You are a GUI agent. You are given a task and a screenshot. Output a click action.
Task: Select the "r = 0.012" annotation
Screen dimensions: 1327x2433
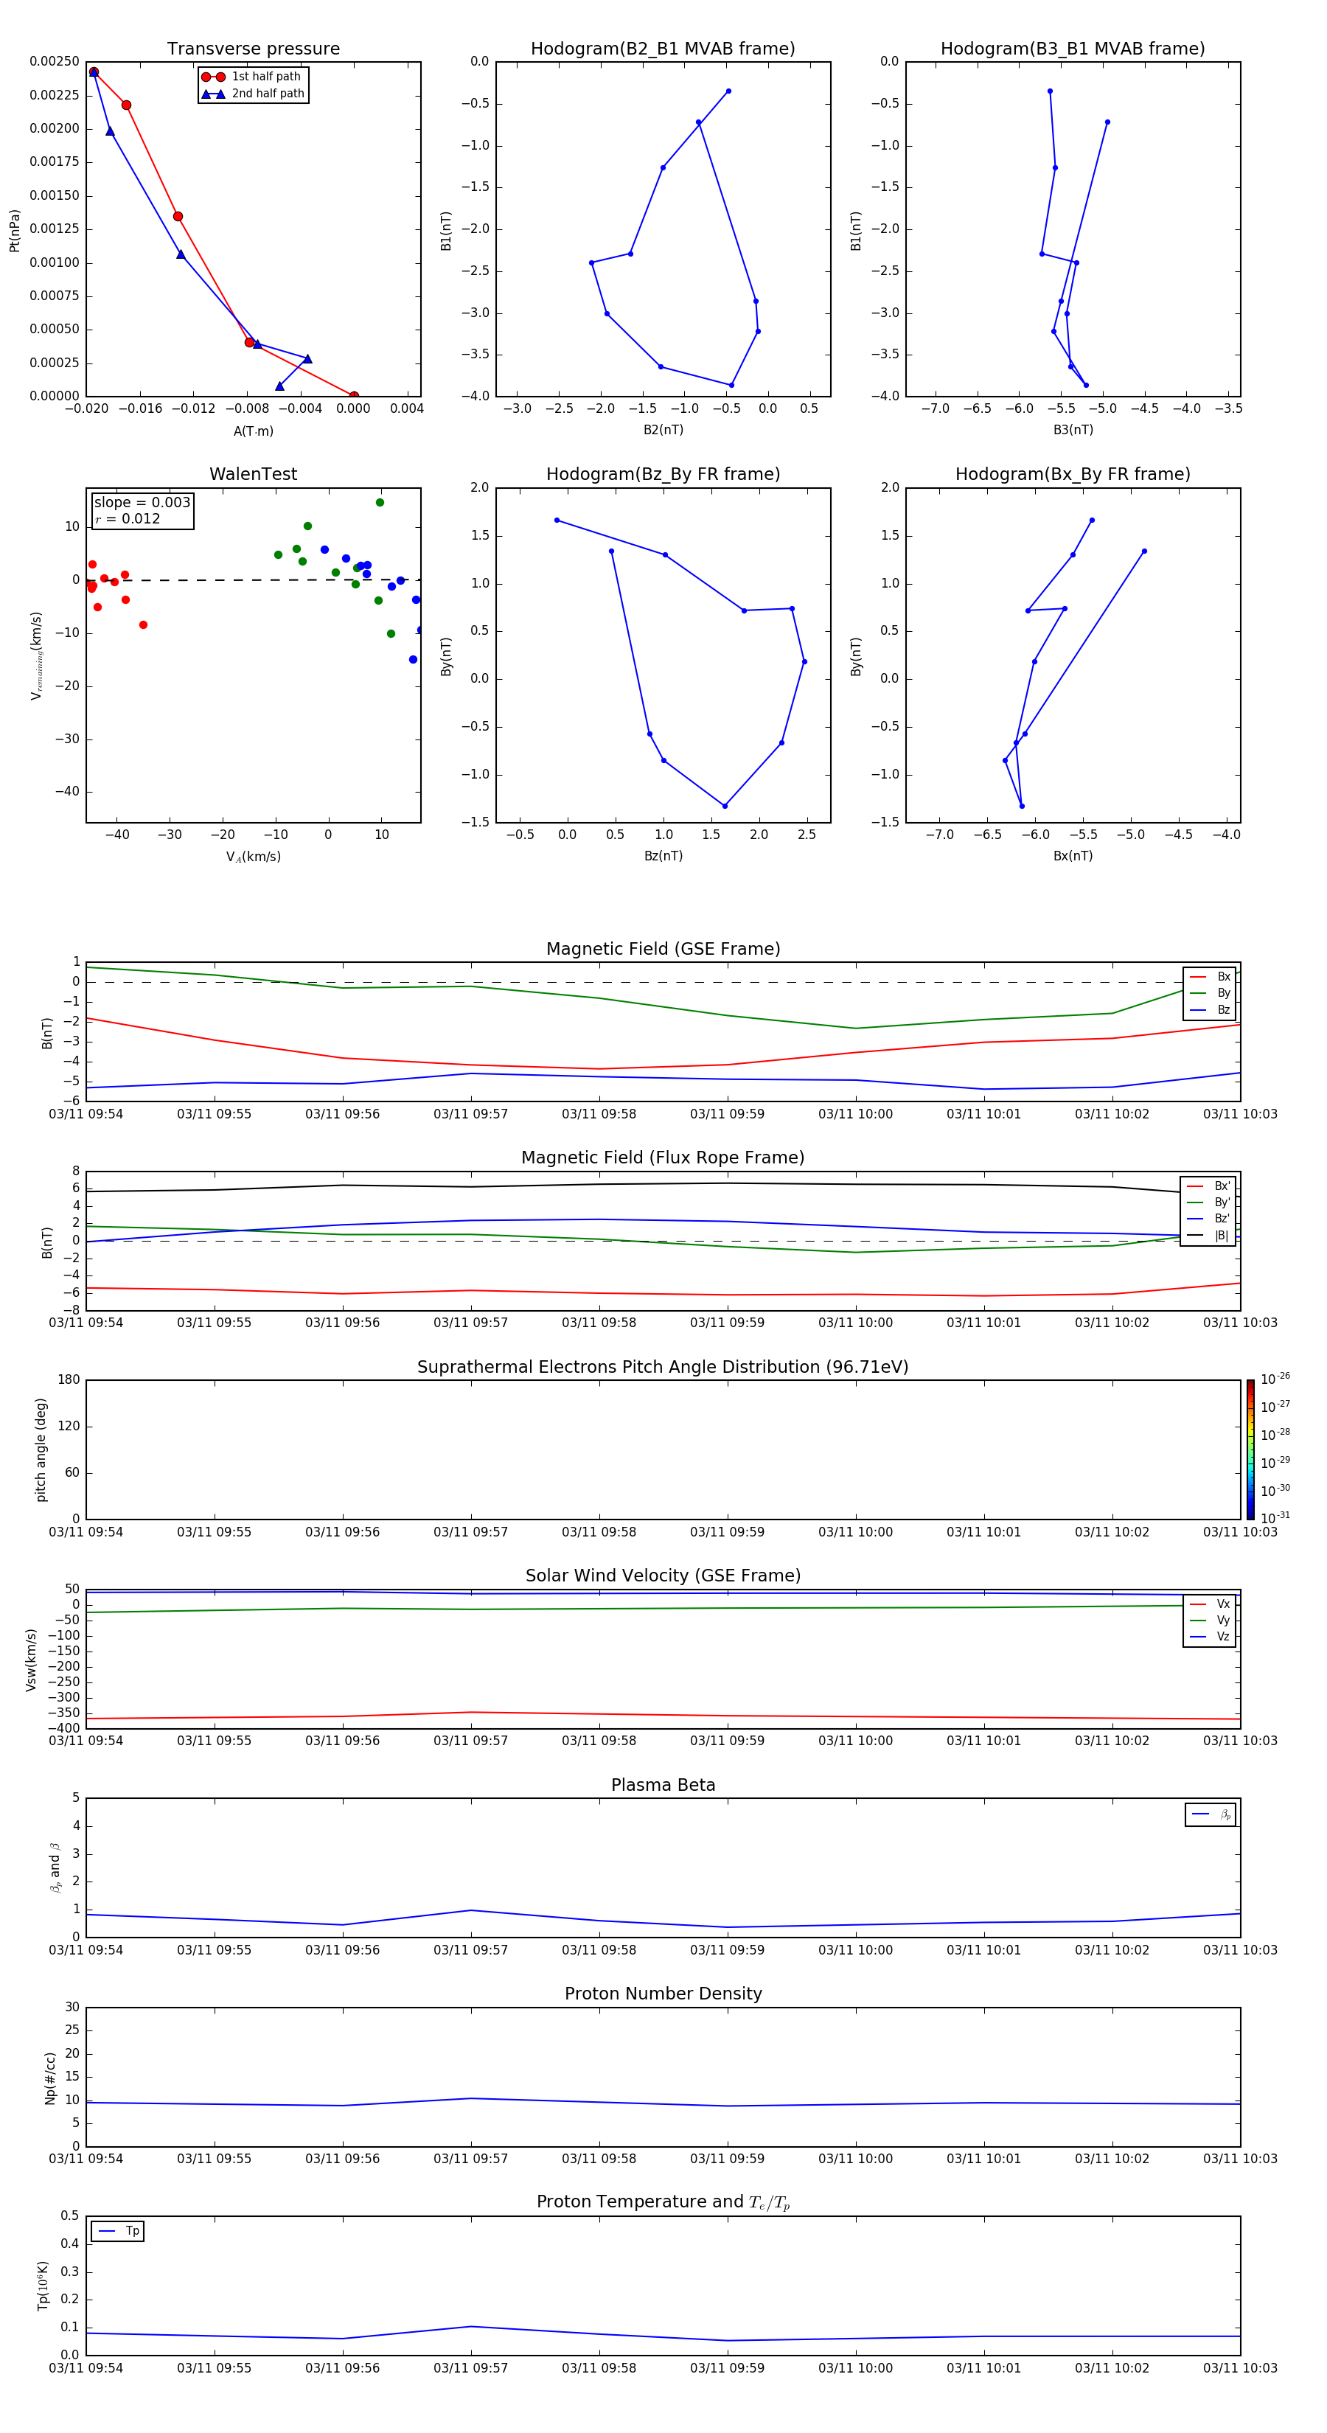[128, 518]
